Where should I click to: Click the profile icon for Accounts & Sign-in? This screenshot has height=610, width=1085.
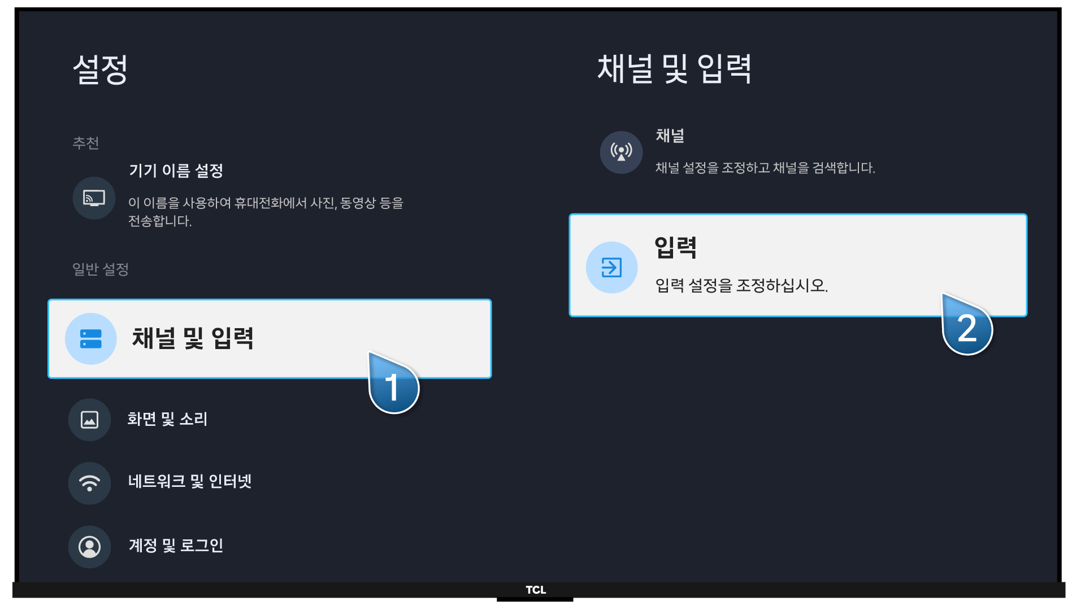coord(89,547)
